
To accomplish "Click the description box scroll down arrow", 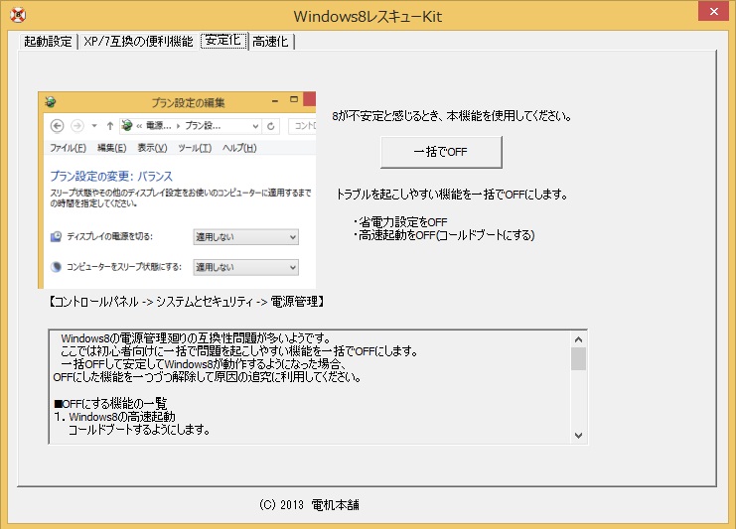I will click(578, 436).
